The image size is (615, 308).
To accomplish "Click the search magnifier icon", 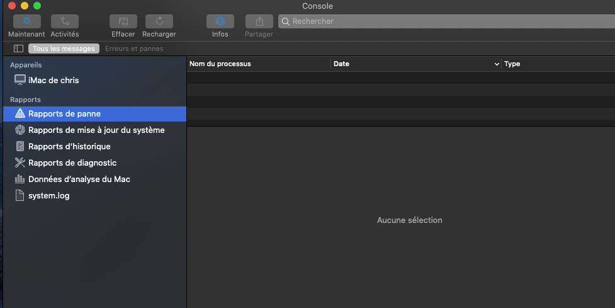I will [286, 21].
